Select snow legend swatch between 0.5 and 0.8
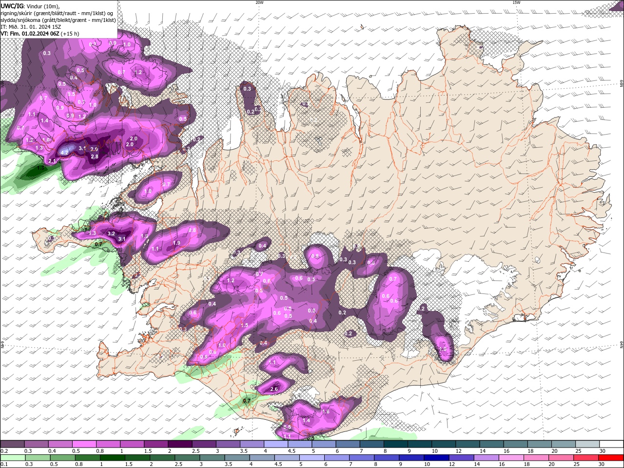 84,444
